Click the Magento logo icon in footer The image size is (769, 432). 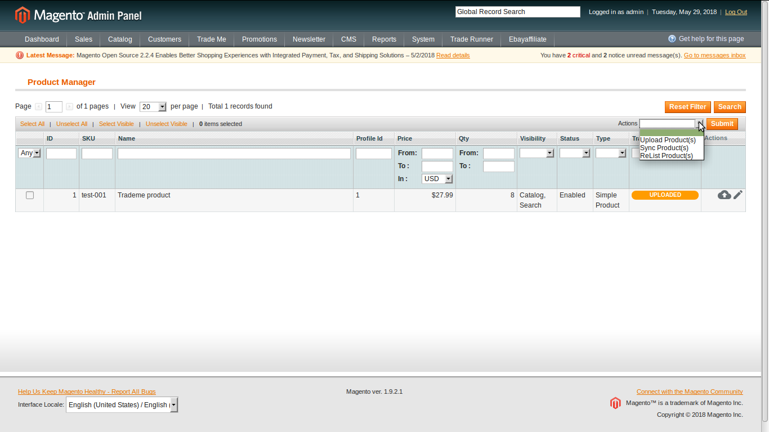pos(615,403)
